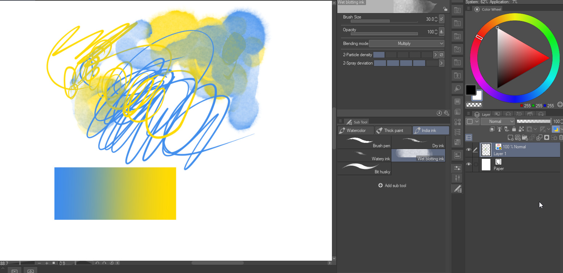Image resolution: width=563 pixels, height=273 pixels.
Task: Open the Opacity dynamics button
Action: pos(441,32)
